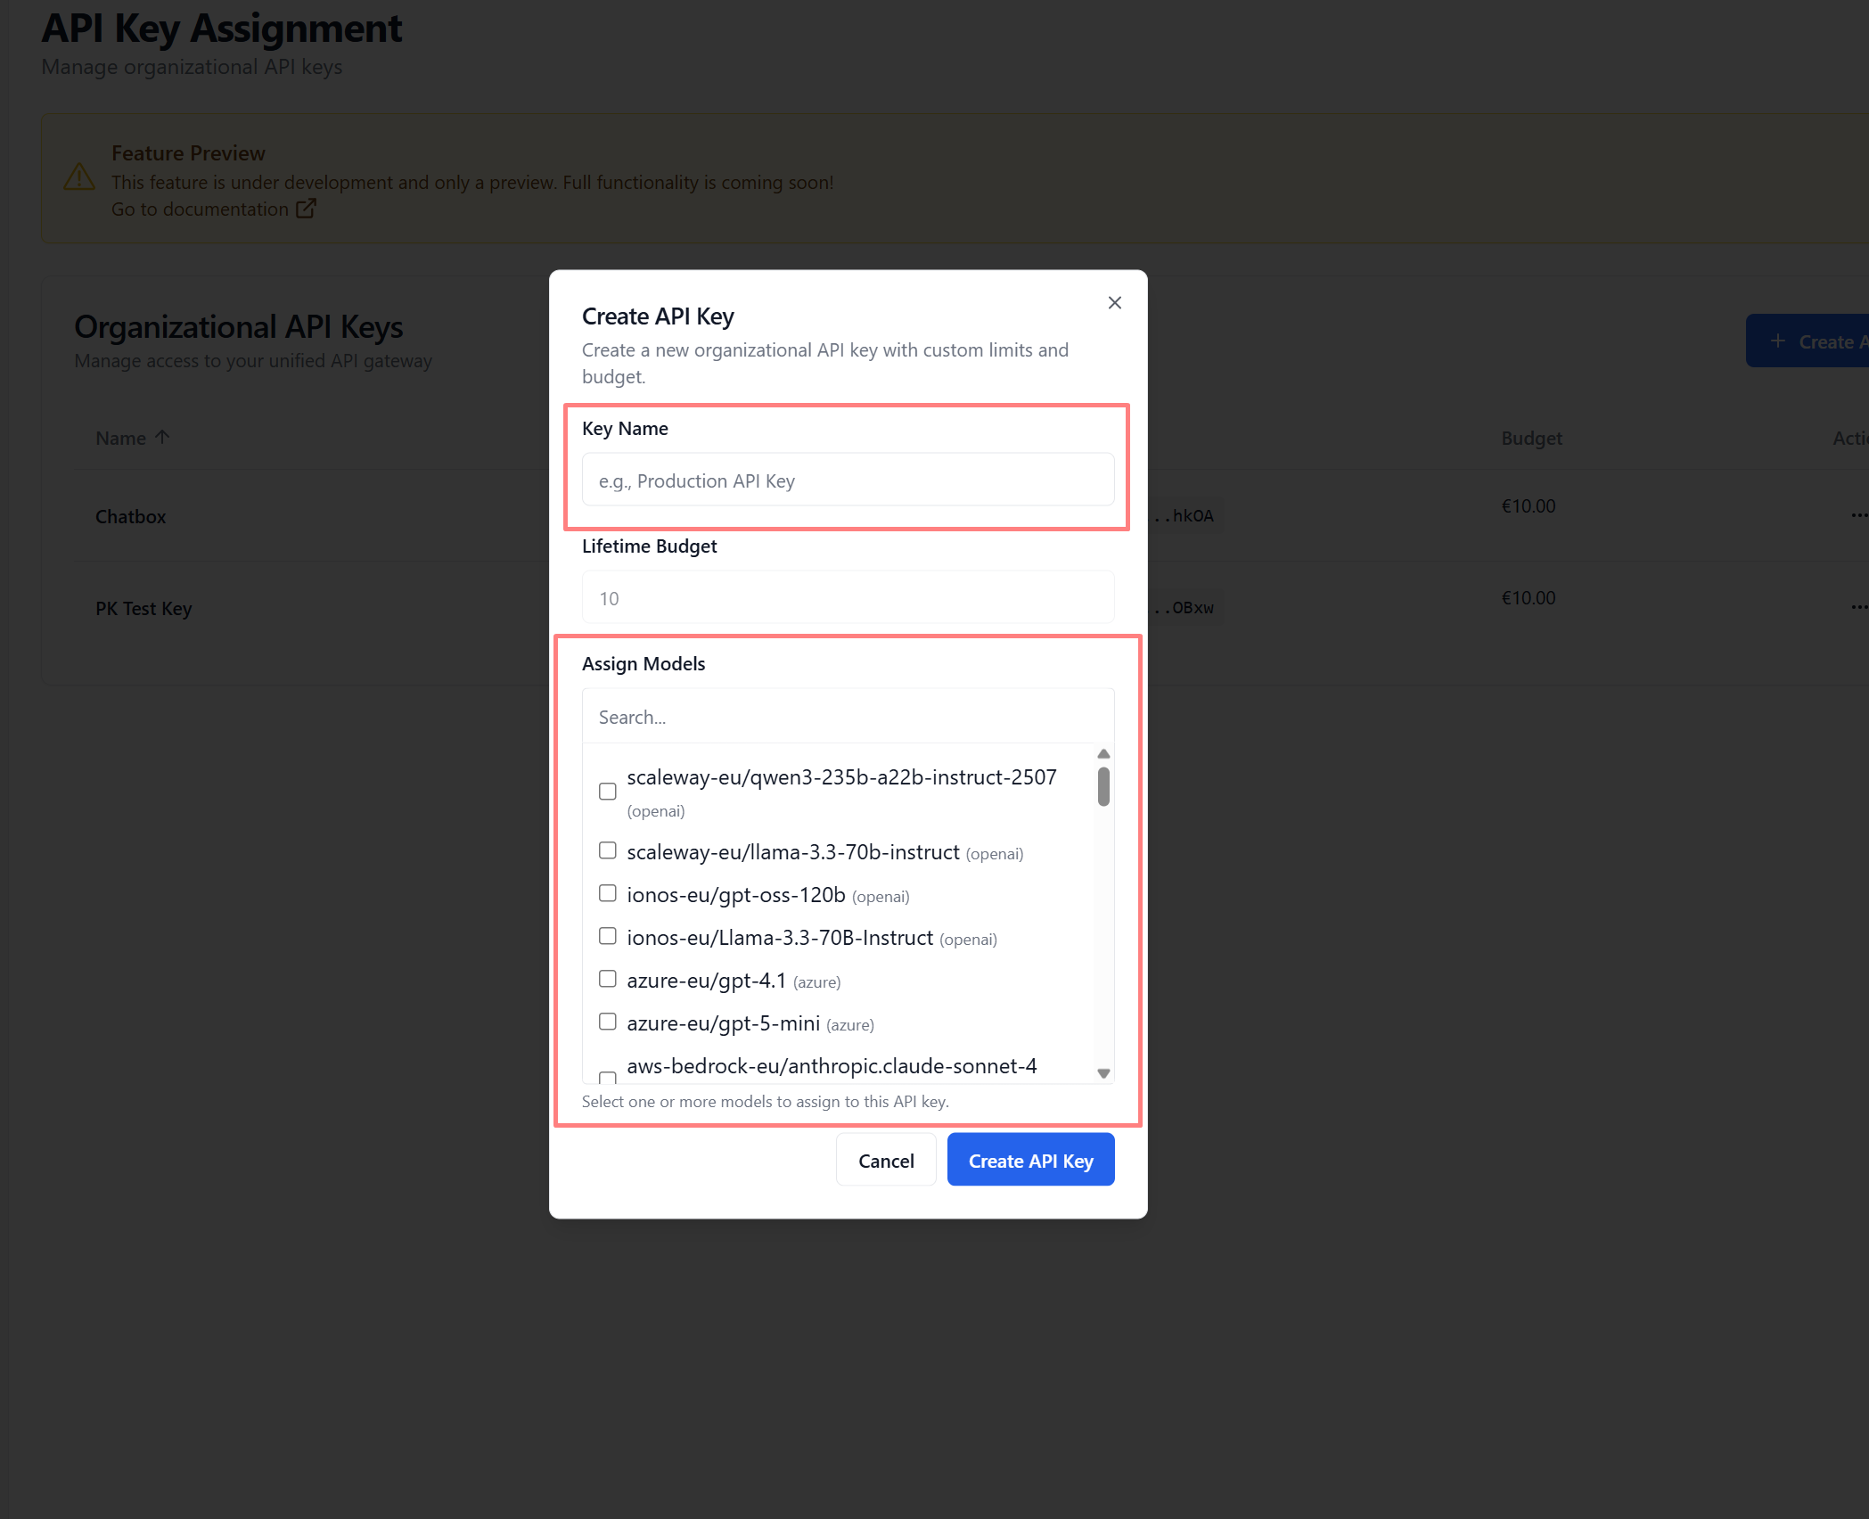1869x1519 pixels.
Task: Enable the scaleway-eu/llama-3.3-70b-instruct model
Action: 607,850
